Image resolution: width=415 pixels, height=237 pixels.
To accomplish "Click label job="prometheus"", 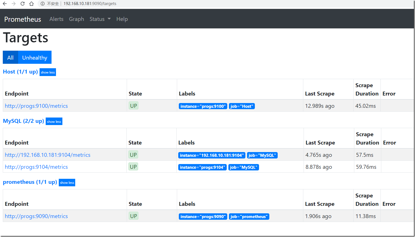I will 249,216.
